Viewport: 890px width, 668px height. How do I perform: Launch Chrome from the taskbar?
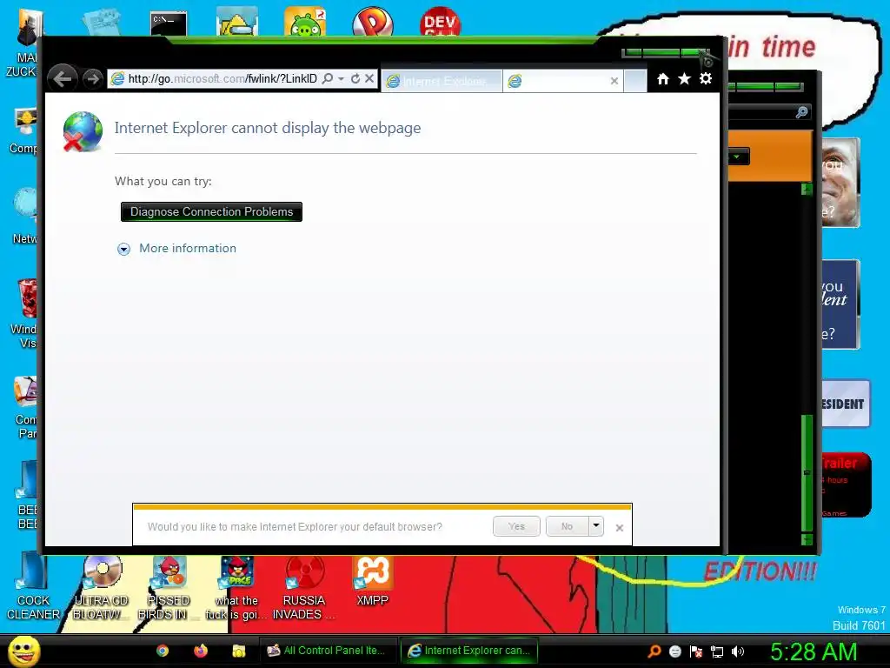point(163,651)
